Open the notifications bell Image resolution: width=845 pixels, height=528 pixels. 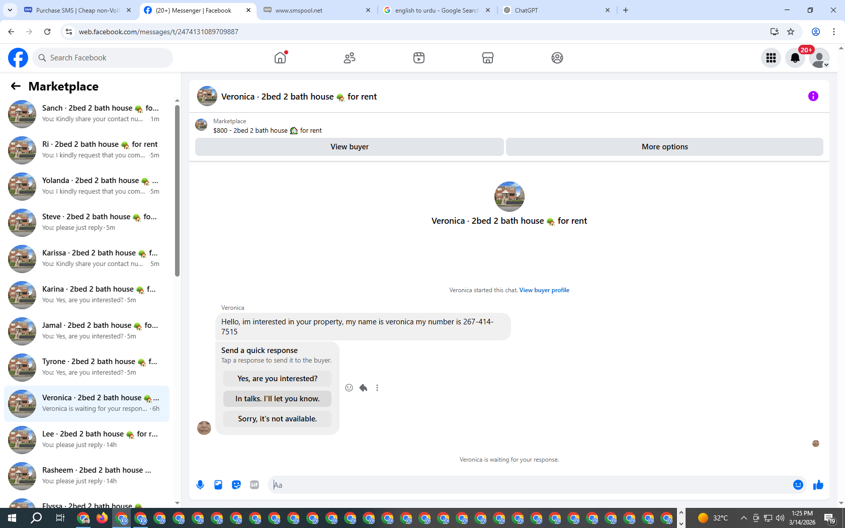[795, 58]
